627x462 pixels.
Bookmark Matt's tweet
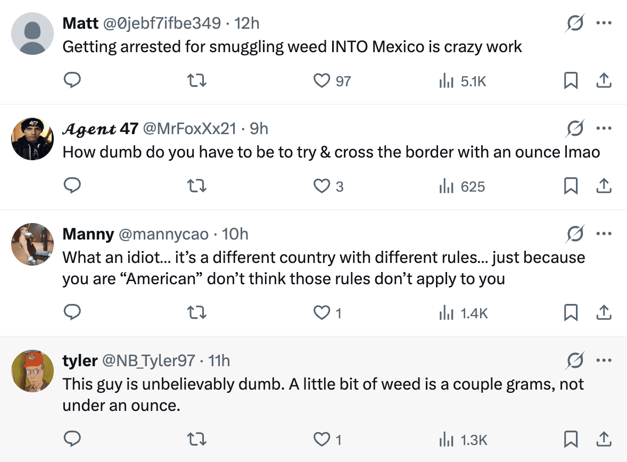point(571,80)
